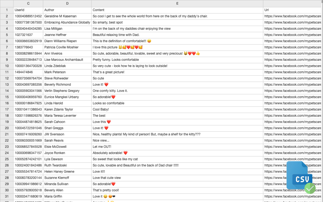Select the UserId cell 100010411386543
The image size is (323, 202).
click(28, 109)
